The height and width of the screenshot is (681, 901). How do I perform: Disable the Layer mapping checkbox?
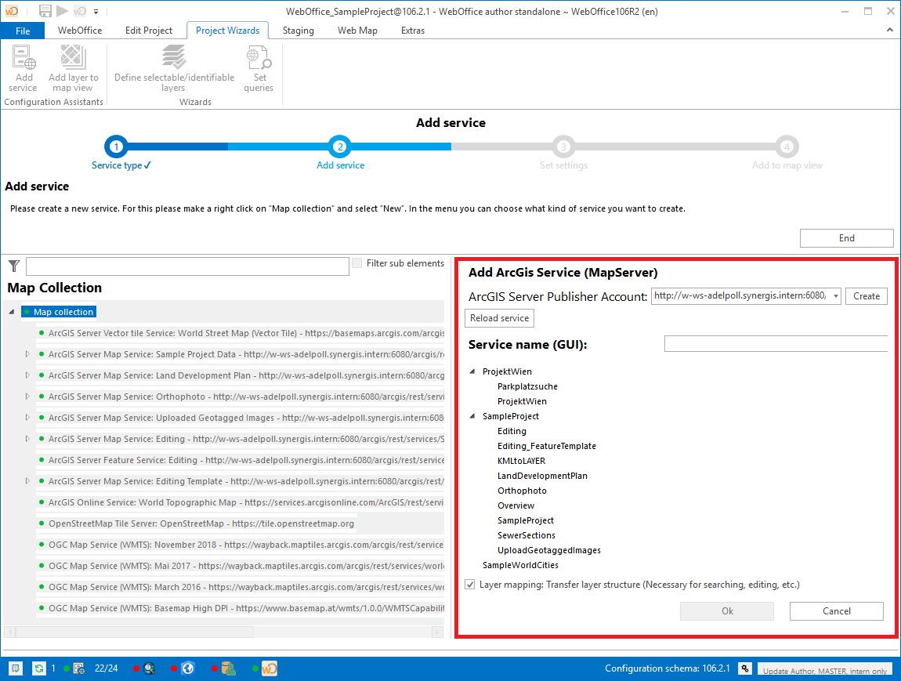pyautogui.click(x=469, y=584)
